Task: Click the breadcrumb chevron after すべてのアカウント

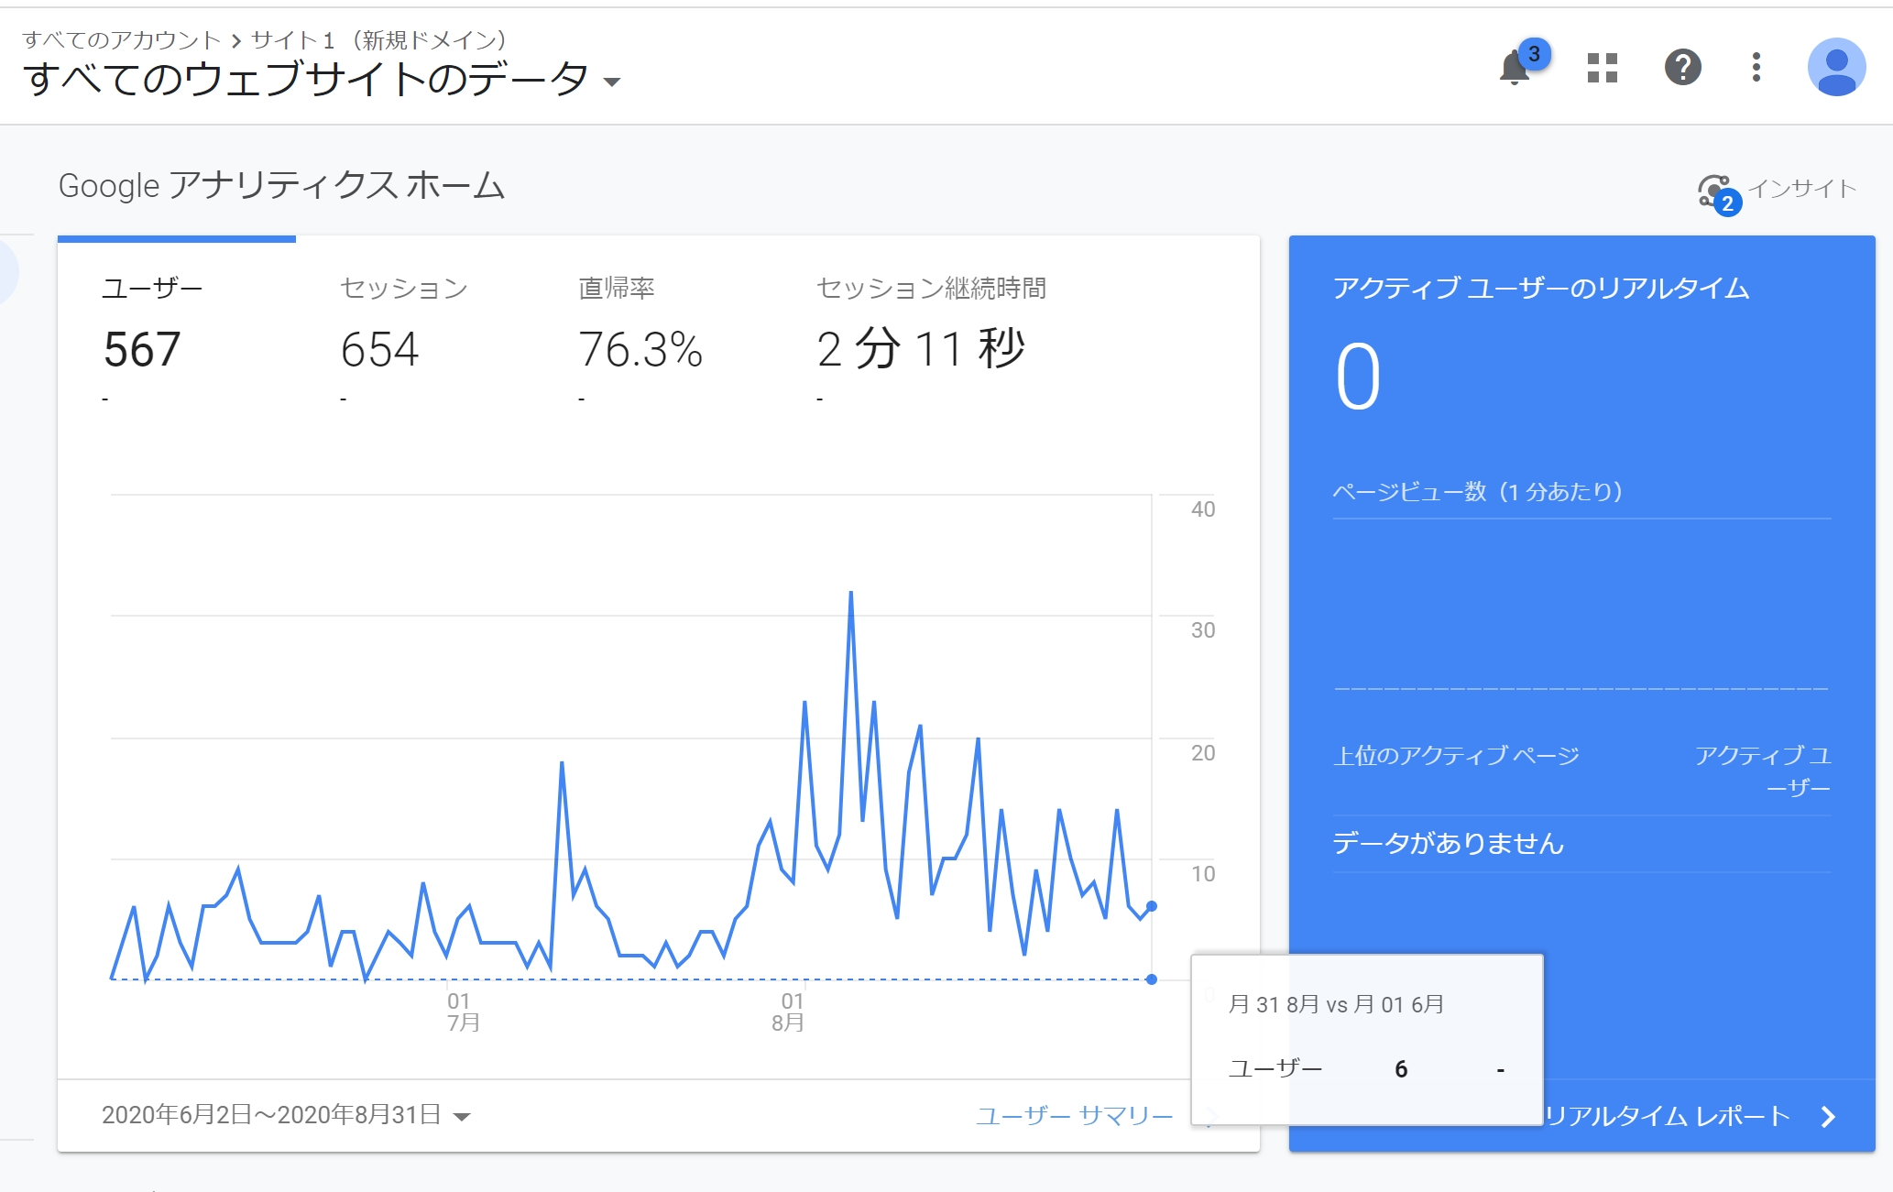Action: (x=235, y=40)
